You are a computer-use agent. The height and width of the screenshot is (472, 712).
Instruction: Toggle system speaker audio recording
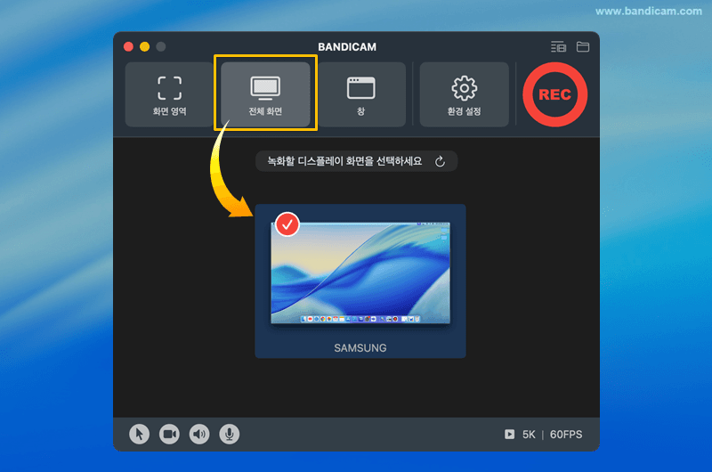click(x=199, y=435)
